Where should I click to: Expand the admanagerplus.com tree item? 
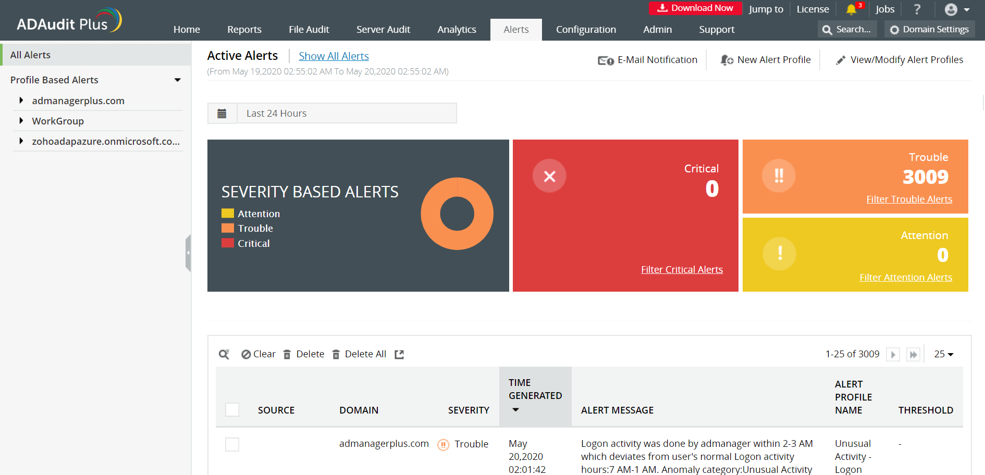point(21,101)
